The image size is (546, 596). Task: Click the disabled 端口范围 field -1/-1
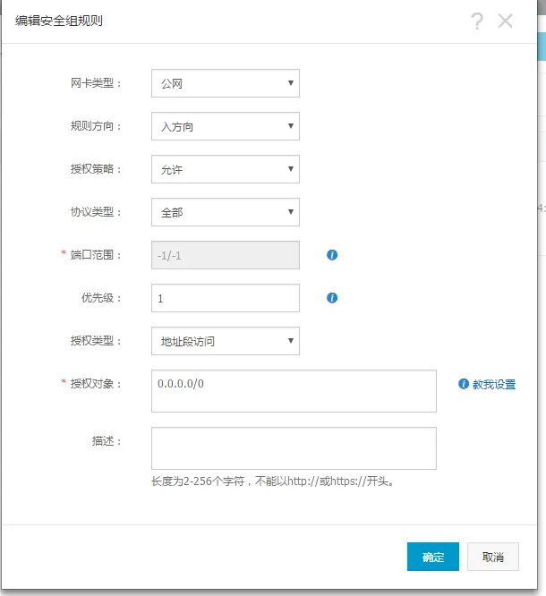click(226, 255)
